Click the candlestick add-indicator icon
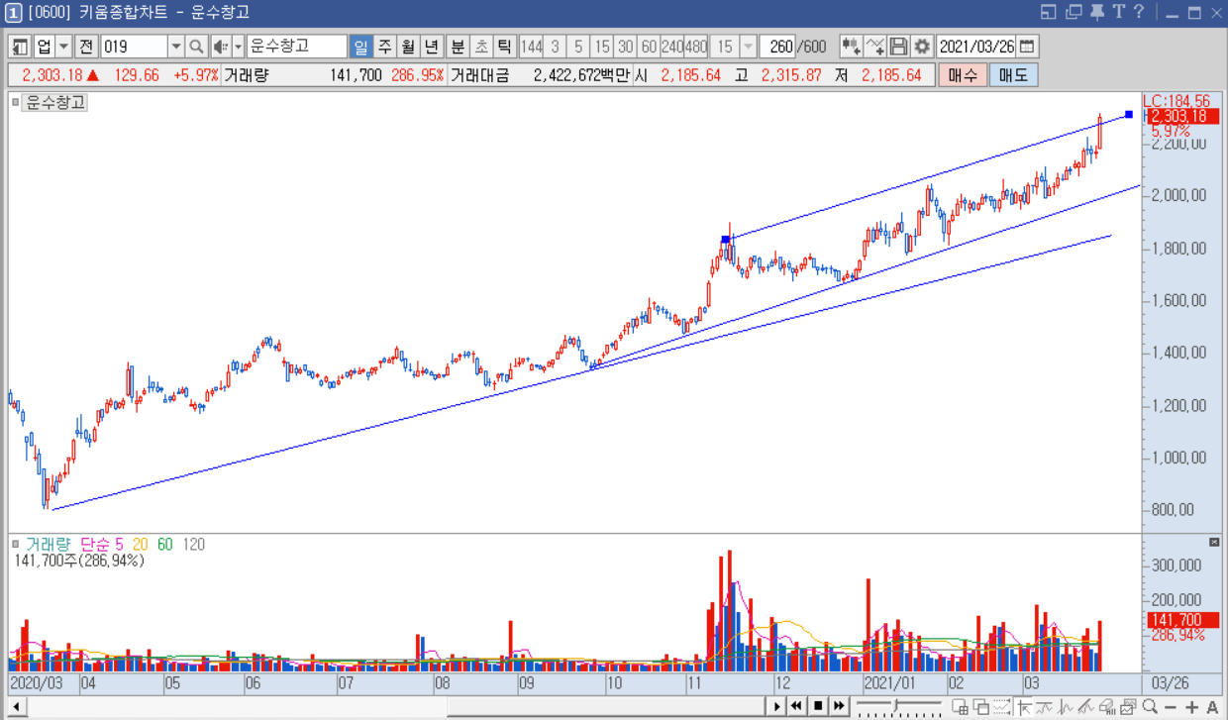The width and height of the screenshot is (1228, 720). tap(852, 47)
